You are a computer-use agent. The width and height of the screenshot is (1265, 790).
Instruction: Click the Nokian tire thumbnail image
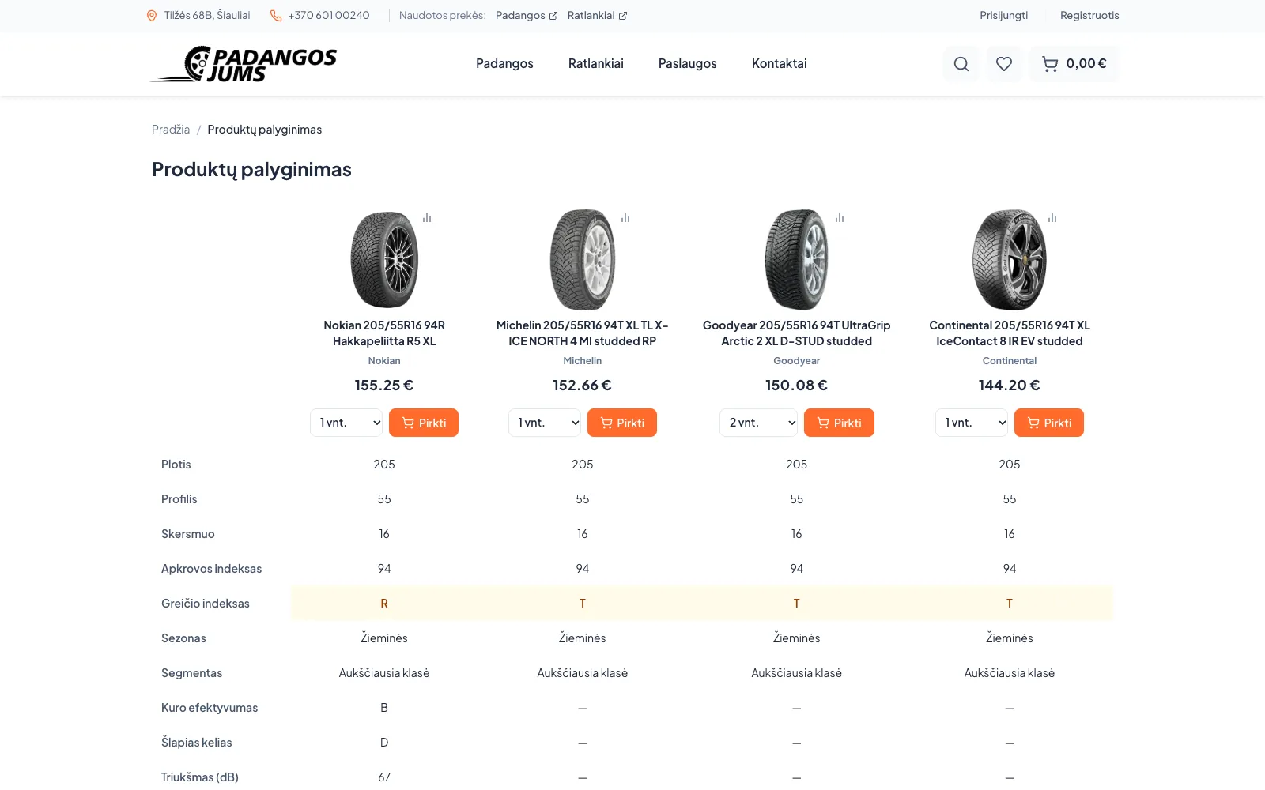(384, 259)
